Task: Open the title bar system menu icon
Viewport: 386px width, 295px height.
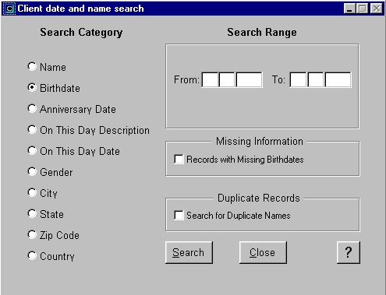Action: point(9,9)
